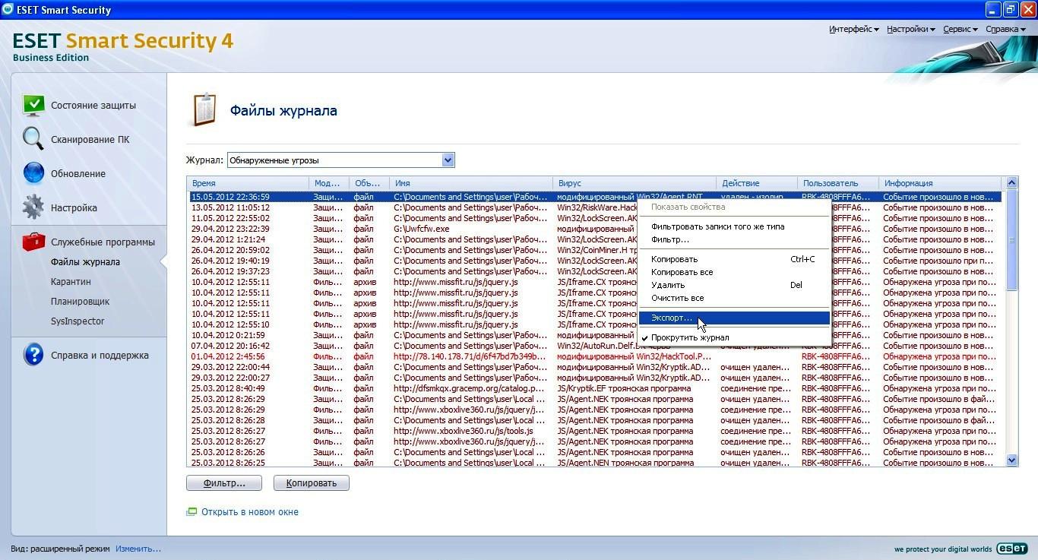
Task: Sort by the Имя column header
Action: (x=471, y=183)
